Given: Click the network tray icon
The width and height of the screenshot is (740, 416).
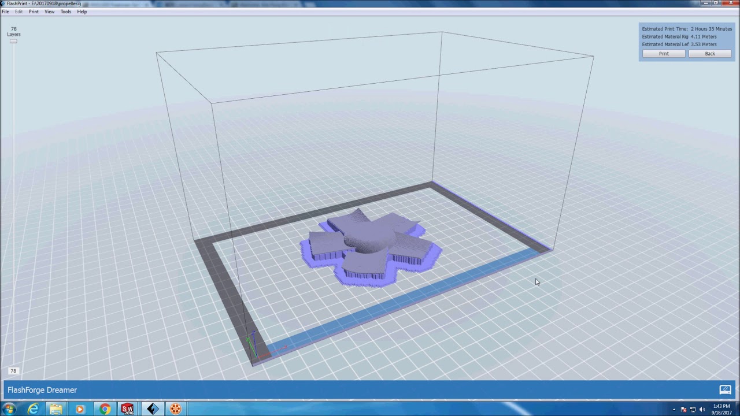Looking at the screenshot, I should [693, 410].
